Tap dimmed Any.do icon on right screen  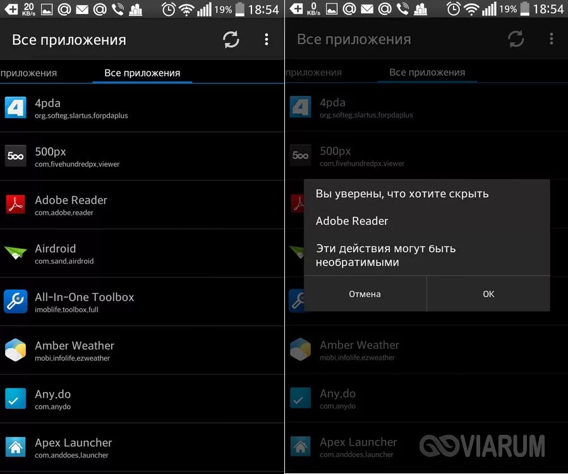point(301,398)
